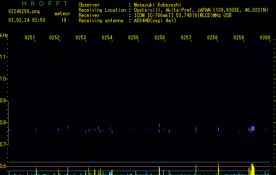This screenshot has width=276, height=175.
Task: Click the 0.7 kHz frequency label
Action: [4, 144]
